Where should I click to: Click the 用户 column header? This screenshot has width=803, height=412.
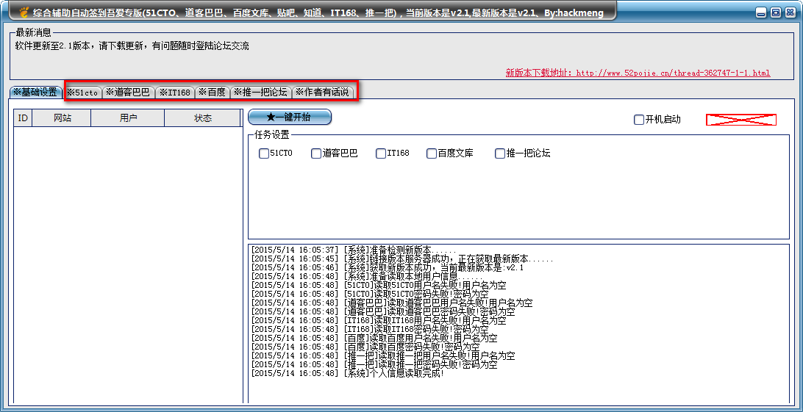127,118
